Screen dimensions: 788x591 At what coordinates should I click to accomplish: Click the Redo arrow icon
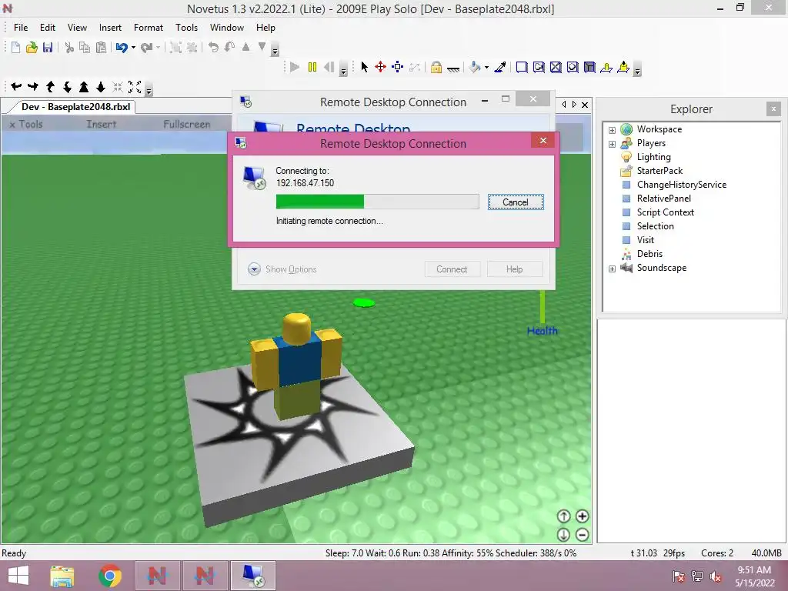pyautogui.click(x=146, y=47)
